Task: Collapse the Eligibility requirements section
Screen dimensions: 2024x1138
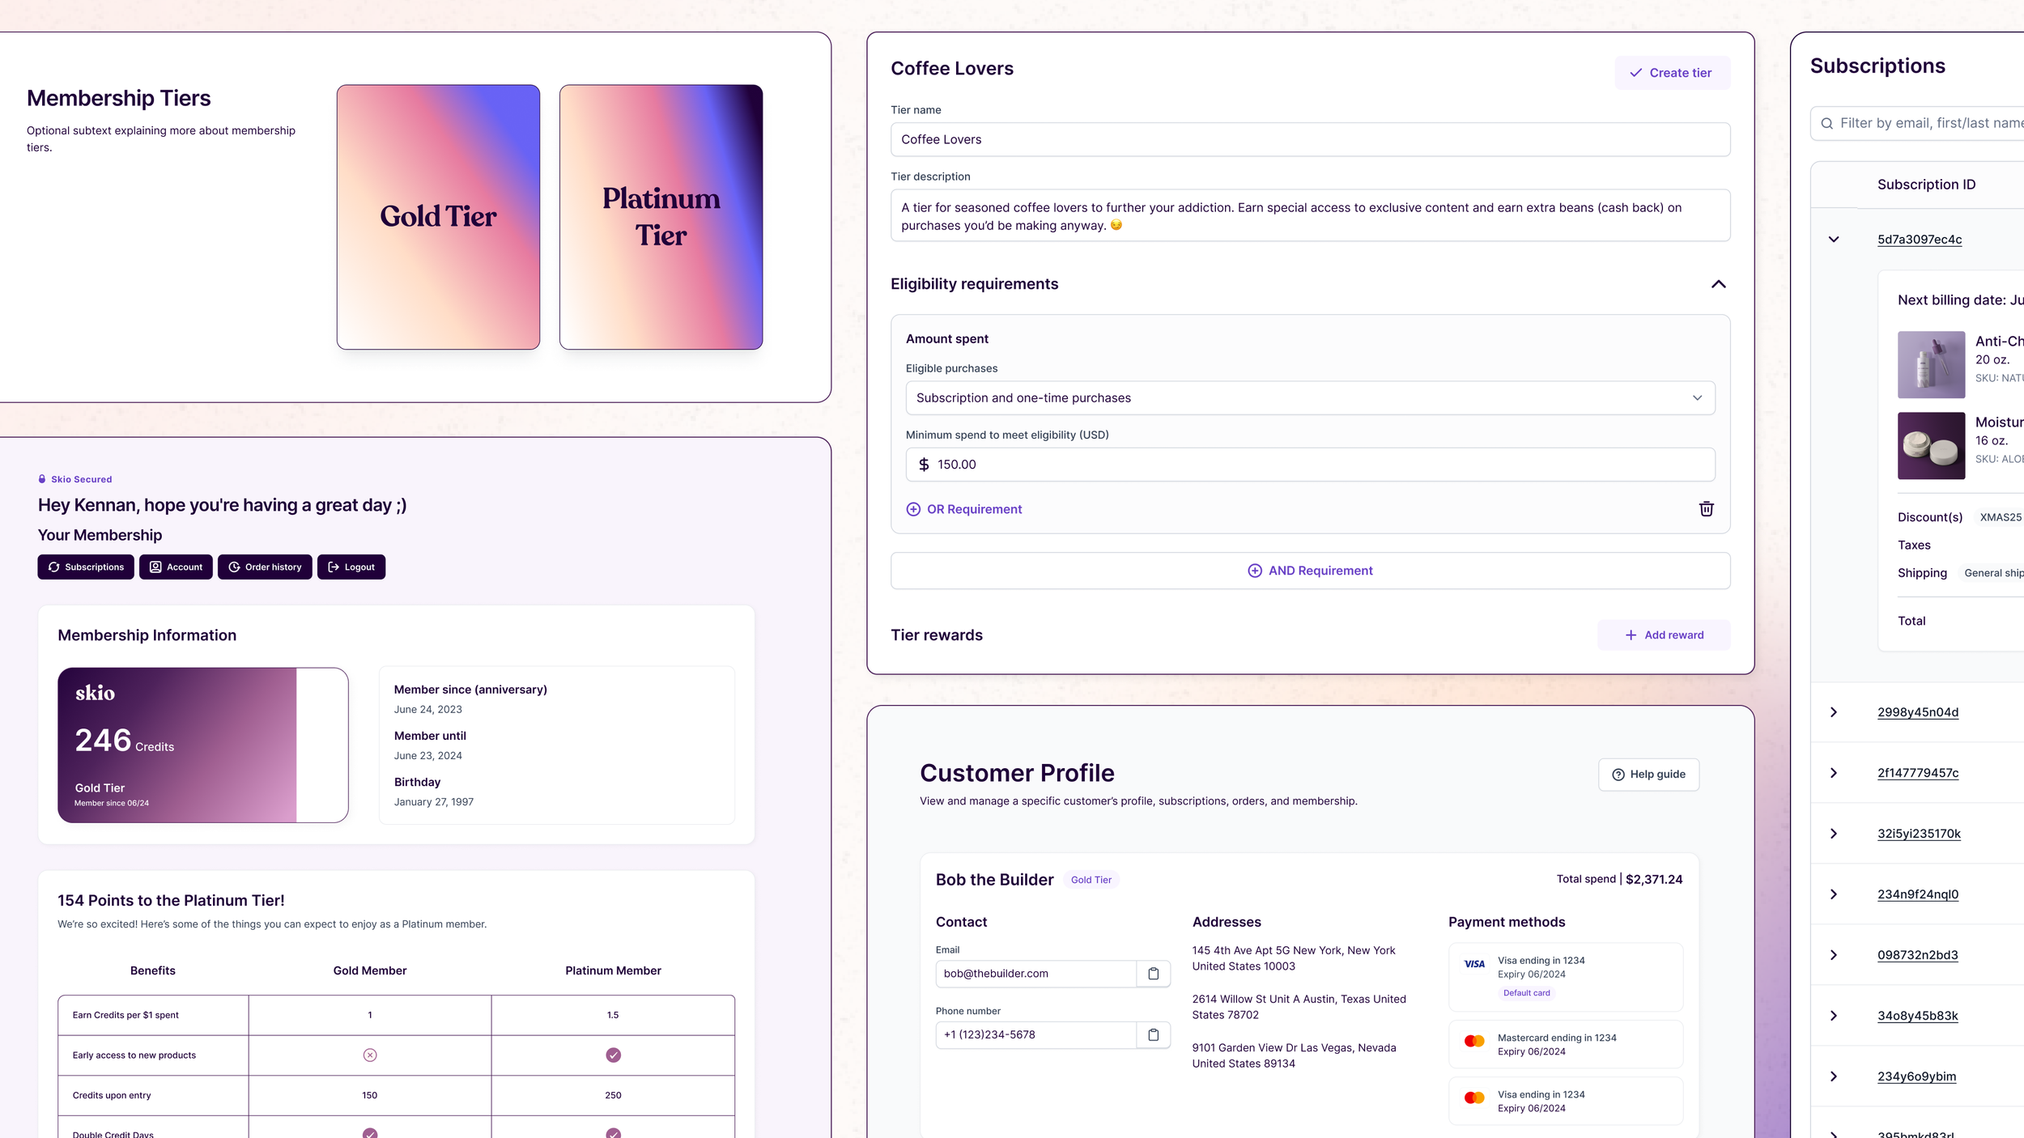Action: (1718, 284)
